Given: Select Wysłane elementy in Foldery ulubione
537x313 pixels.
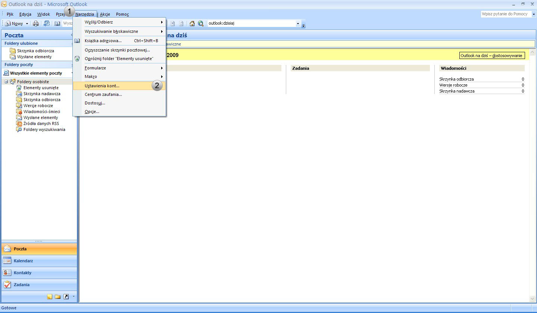Looking at the screenshot, I should 34,57.
